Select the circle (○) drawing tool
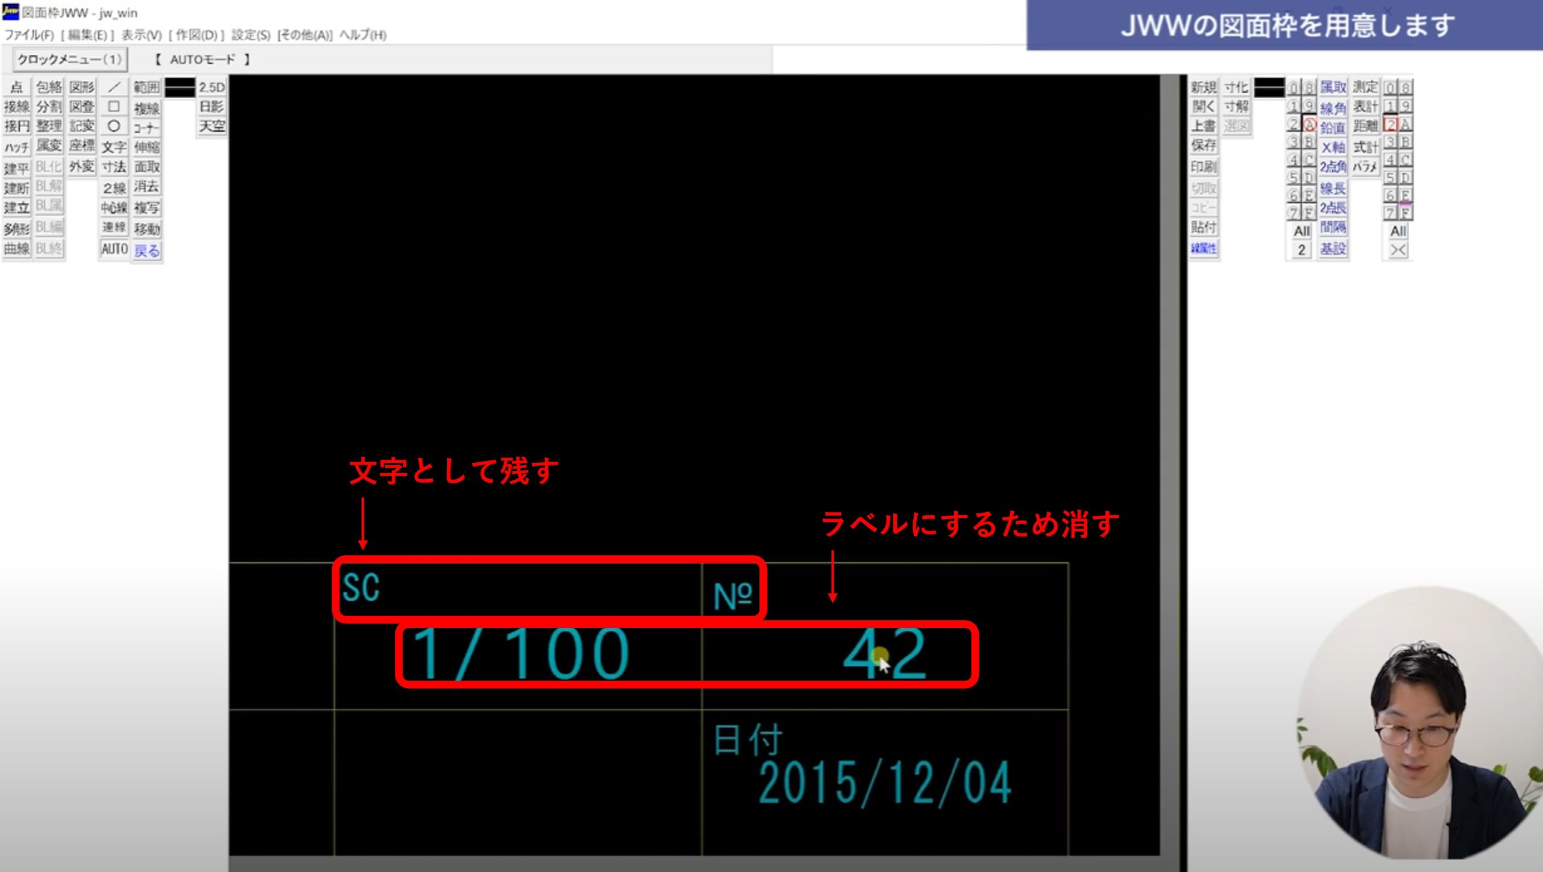Image resolution: width=1543 pixels, height=872 pixels. tap(114, 127)
